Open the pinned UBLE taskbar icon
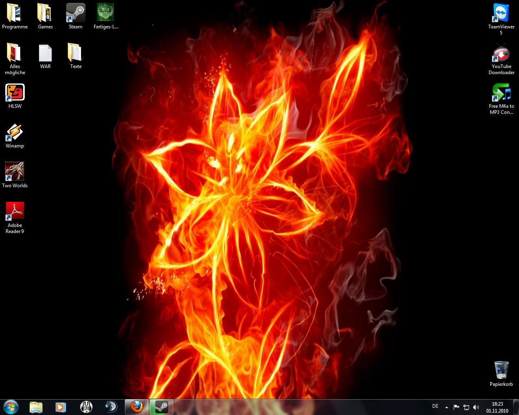Screen dimensions: 519x415 click(86, 407)
